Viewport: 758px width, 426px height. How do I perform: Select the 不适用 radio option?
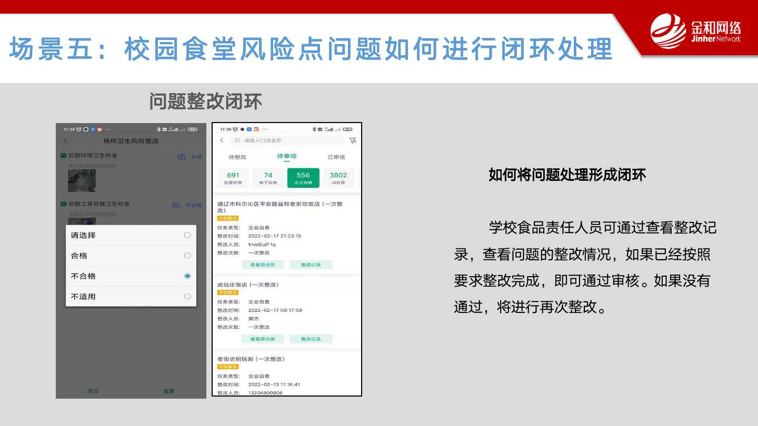click(187, 297)
